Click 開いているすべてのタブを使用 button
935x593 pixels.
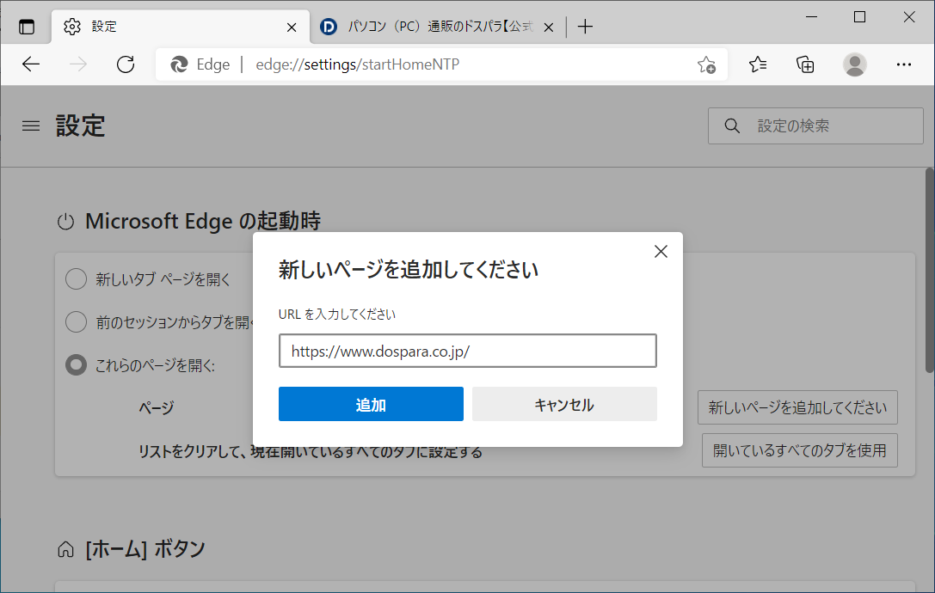point(800,450)
